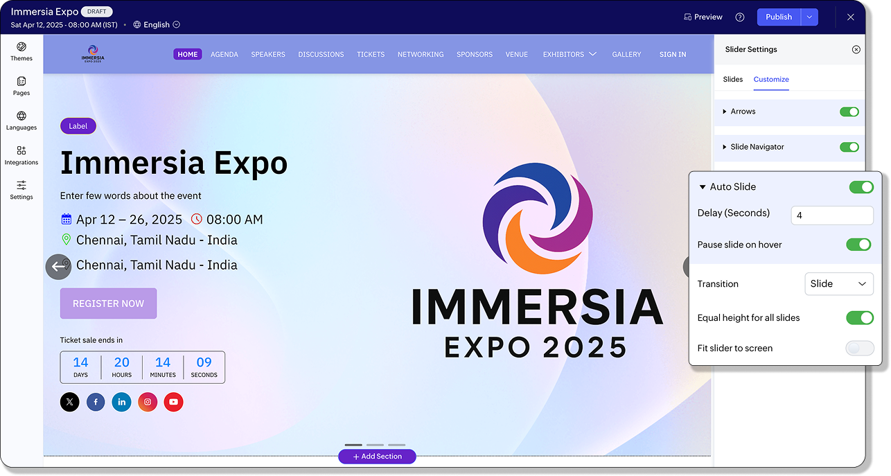Image resolution: width=891 pixels, height=476 pixels.
Task: Switch to the Slides tab
Action: (x=733, y=80)
